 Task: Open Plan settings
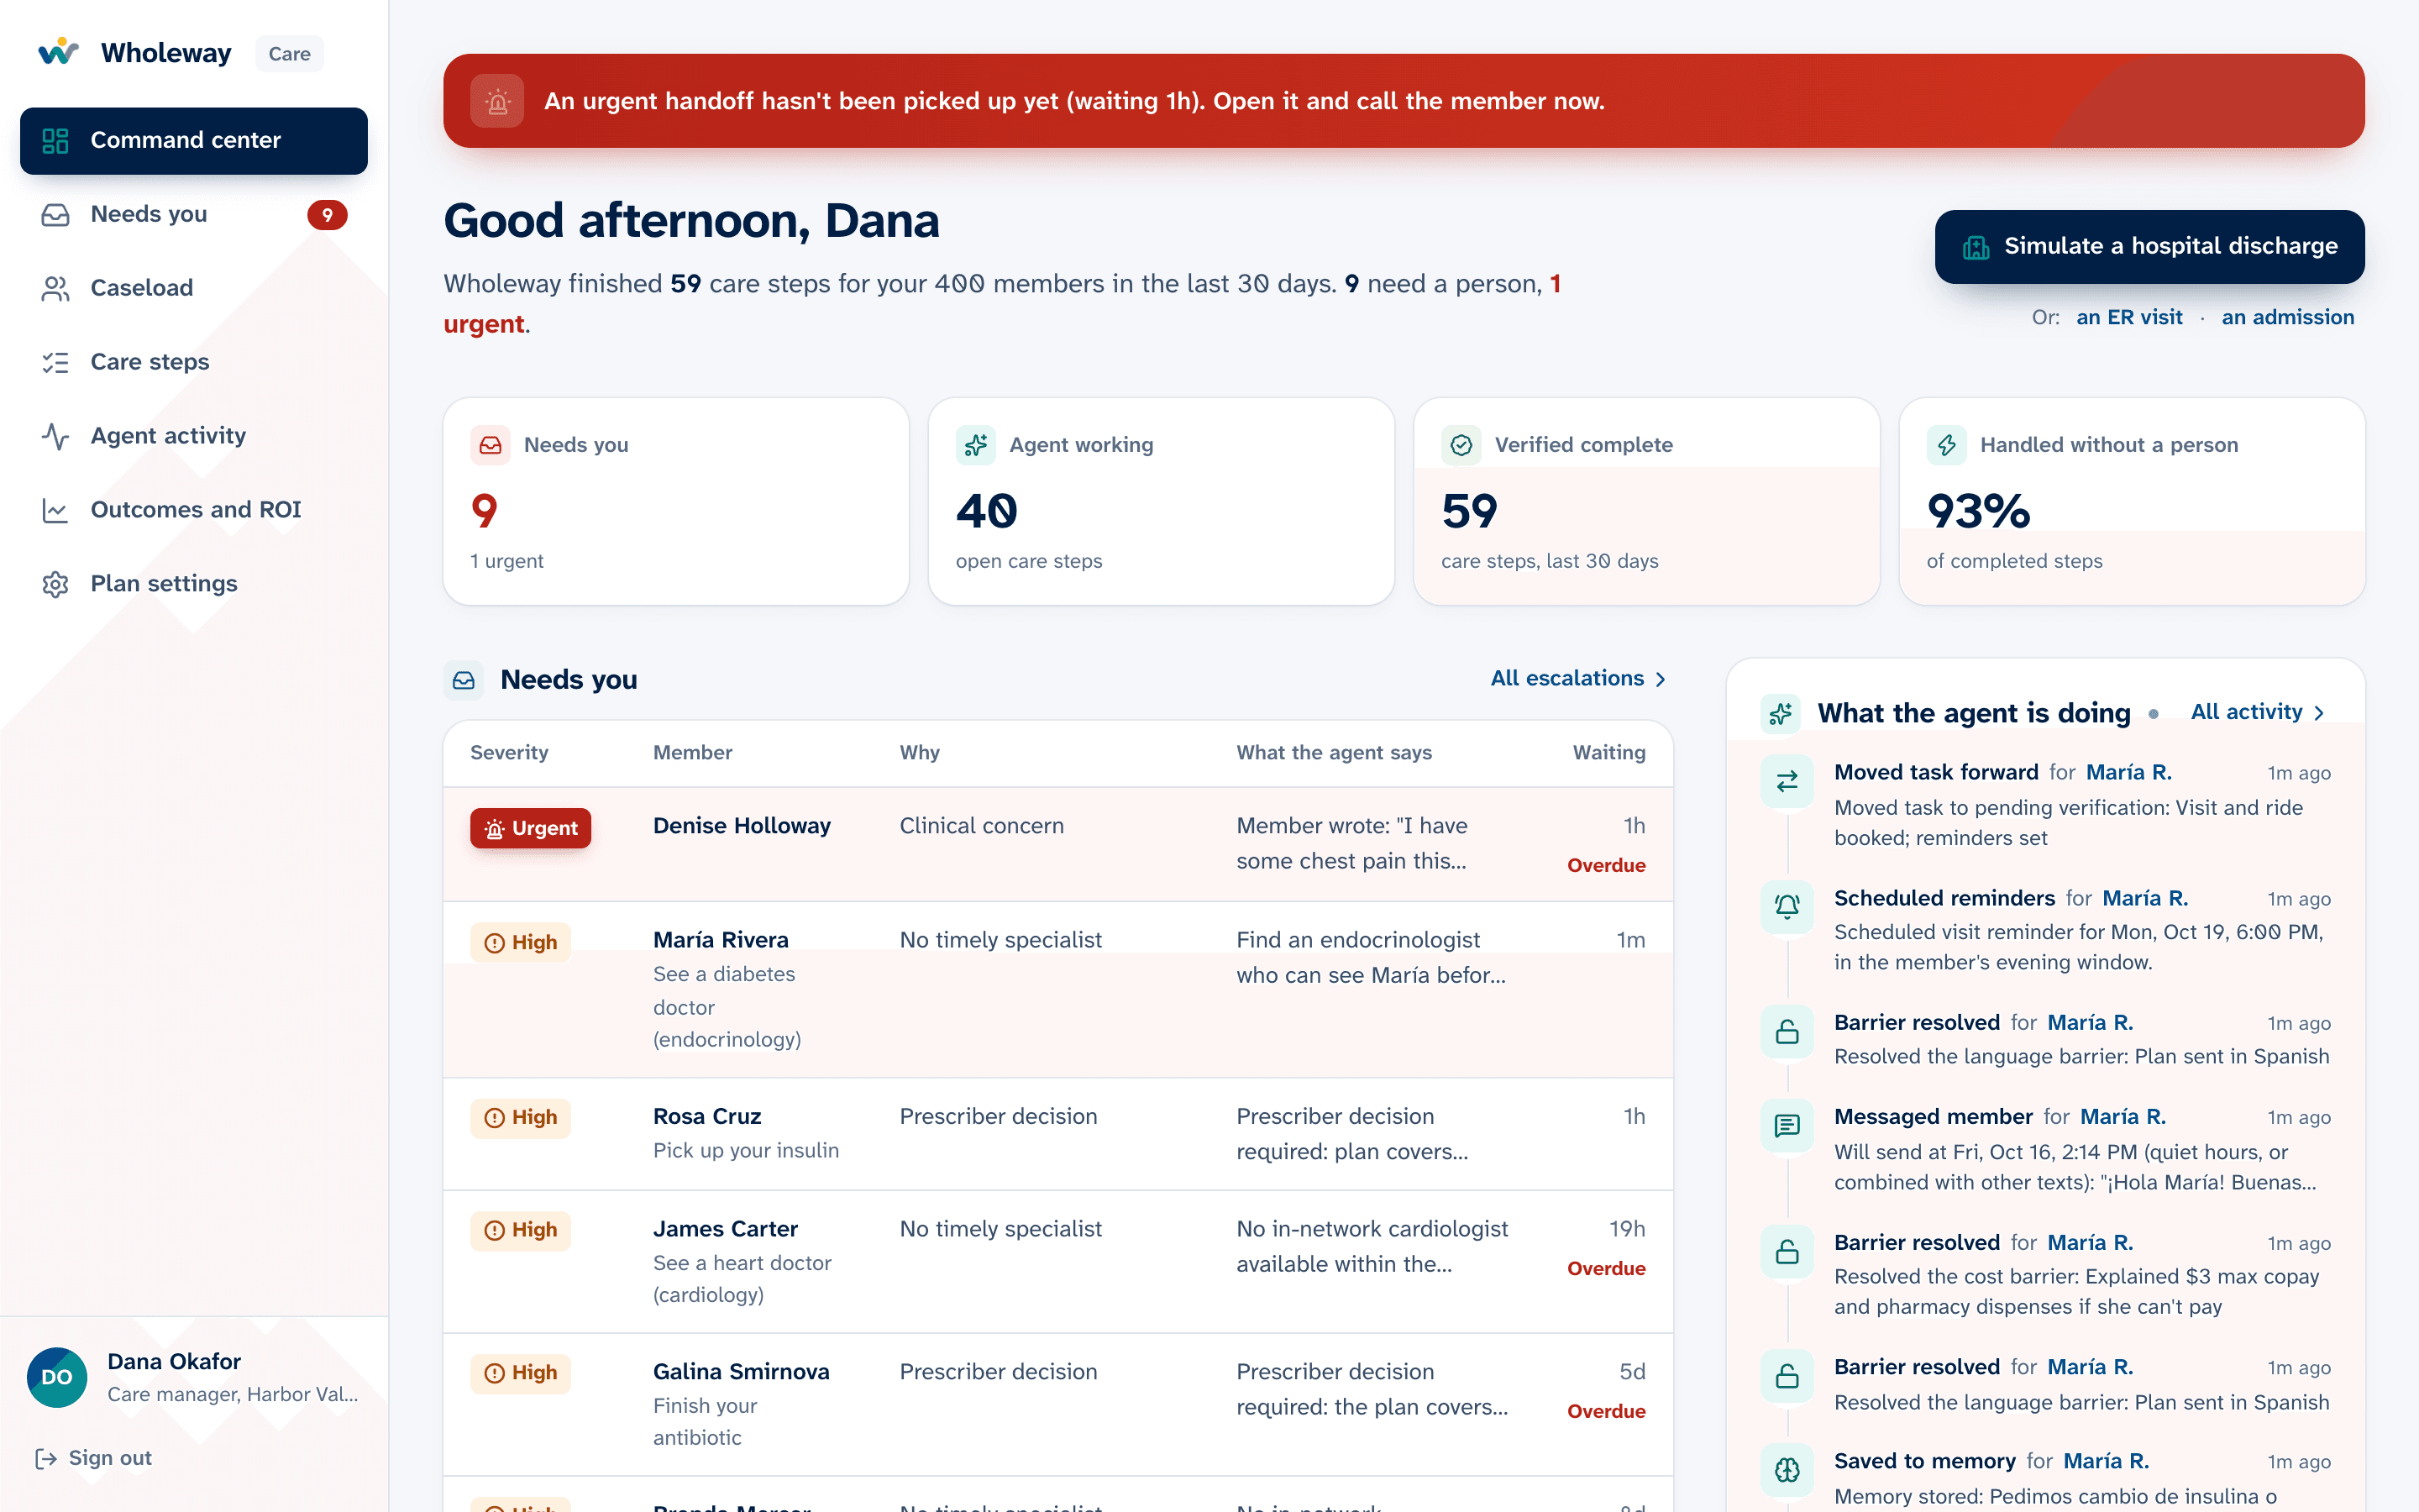click(194, 584)
